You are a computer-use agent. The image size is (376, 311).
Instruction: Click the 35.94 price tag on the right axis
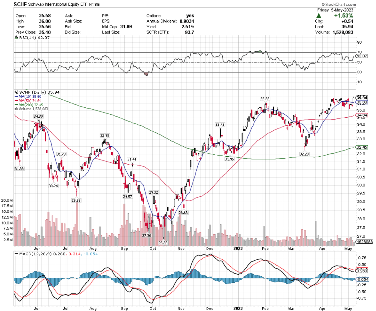coord(362,98)
